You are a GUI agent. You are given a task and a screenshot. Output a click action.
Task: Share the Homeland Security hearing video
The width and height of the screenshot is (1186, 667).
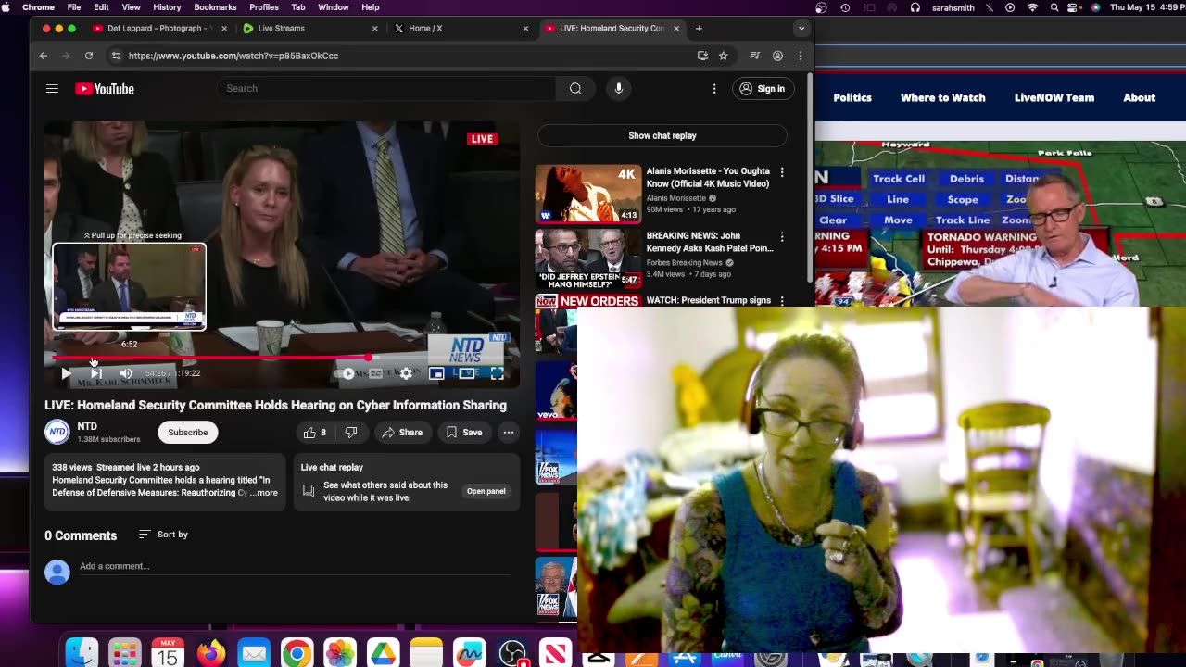[x=402, y=433]
